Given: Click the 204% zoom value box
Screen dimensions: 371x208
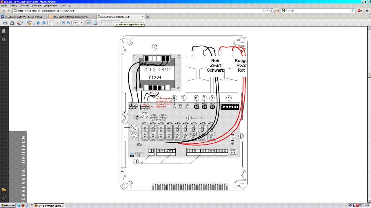Looking at the screenshot, I should (x=75, y=23).
